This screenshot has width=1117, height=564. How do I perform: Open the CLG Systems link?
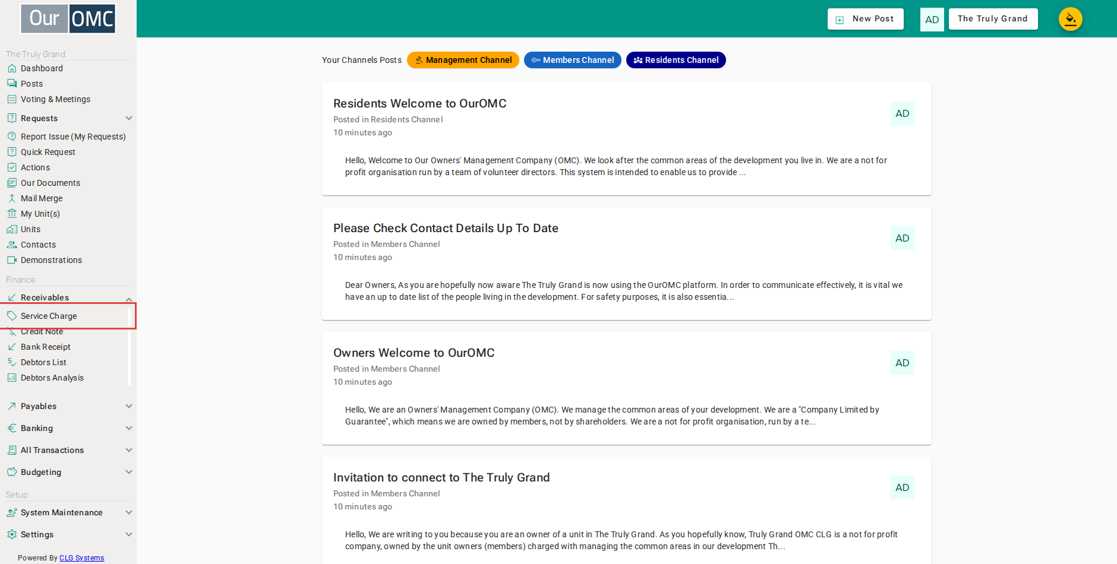point(82,558)
